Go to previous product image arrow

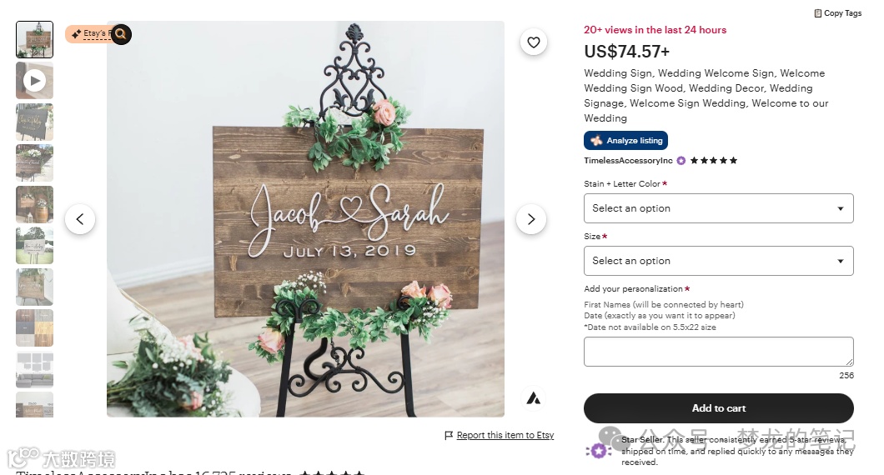pos(80,219)
